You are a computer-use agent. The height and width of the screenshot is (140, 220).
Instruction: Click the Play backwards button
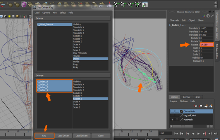point(193,133)
